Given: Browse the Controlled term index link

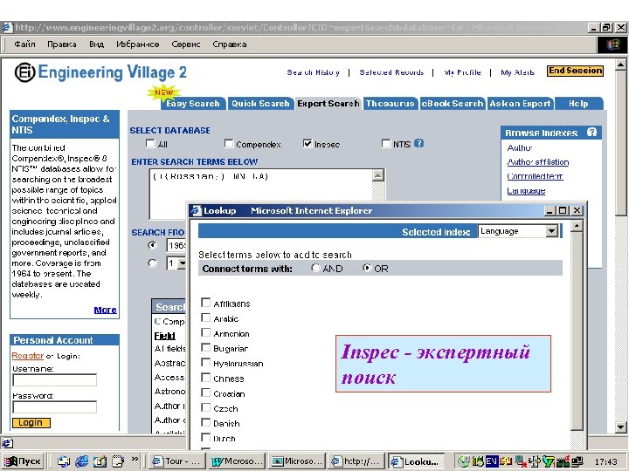Looking at the screenshot, I should click(535, 176).
